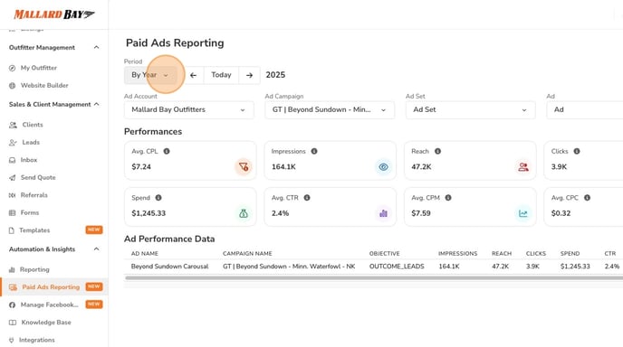
Task: Open Clients in the sidebar
Action: click(x=33, y=125)
